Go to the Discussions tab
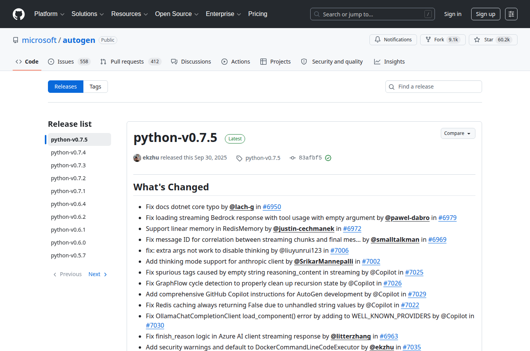The width and height of the screenshot is (530, 351). point(191,62)
